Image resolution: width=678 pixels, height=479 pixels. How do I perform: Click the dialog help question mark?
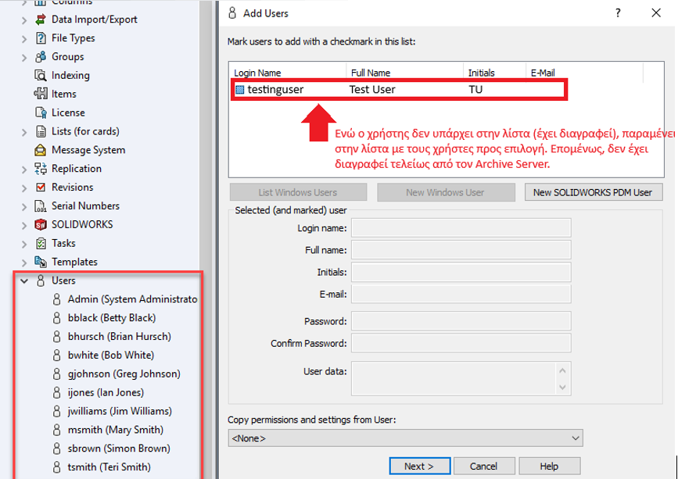pos(619,13)
